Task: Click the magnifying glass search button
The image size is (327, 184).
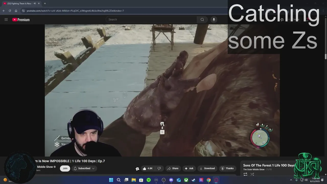Action: pos(202,19)
